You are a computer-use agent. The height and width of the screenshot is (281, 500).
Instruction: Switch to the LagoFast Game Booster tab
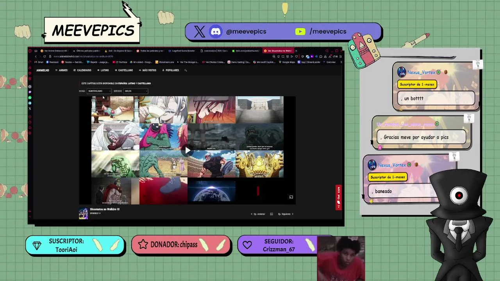point(182,51)
